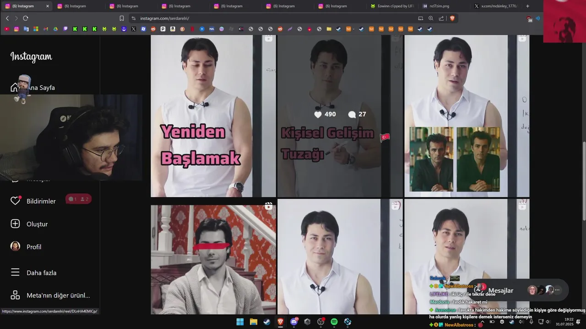Go back in browser

coord(7,18)
